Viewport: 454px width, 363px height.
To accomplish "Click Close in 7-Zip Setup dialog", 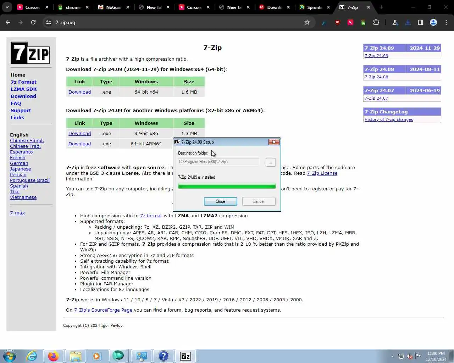I will (x=220, y=201).
